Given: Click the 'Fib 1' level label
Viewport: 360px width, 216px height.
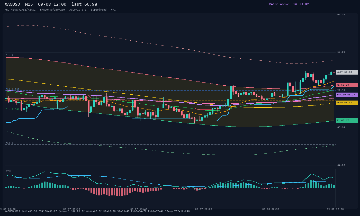Looking at the screenshot, I should [x=10, y=55].
